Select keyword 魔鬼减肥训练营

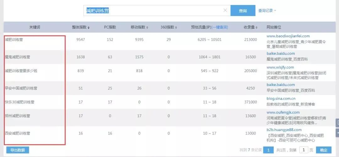[x=18, y=57]
